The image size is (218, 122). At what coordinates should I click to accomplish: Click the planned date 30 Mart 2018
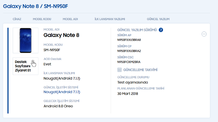pos(127,94)
